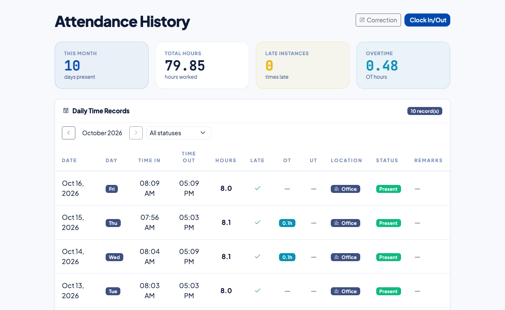Click the late checkmark in Oct 13 row
The width and height of the screenshot is (505, 310).
pyautogui.click(x=258, y=291)
